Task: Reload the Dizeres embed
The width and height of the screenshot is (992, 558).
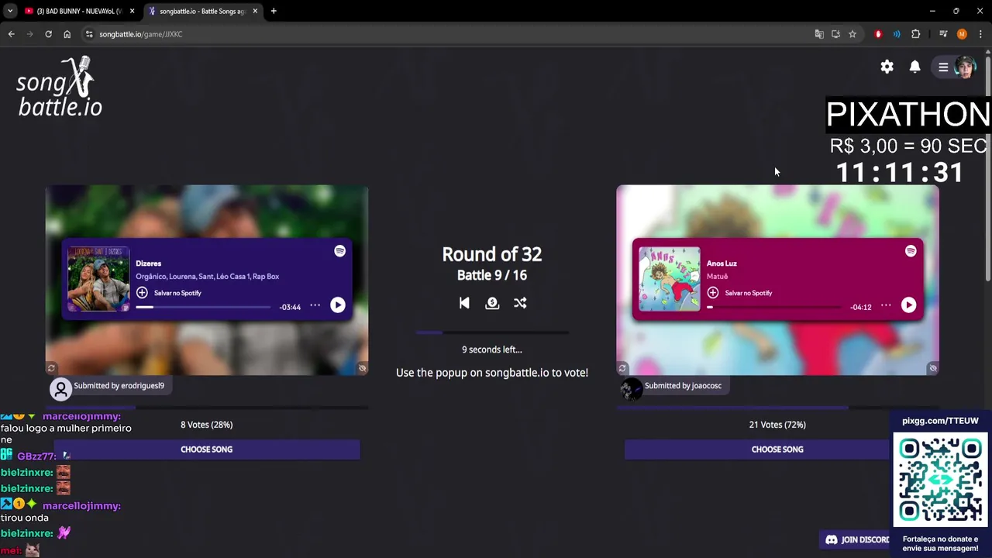Action: point(51,368)
